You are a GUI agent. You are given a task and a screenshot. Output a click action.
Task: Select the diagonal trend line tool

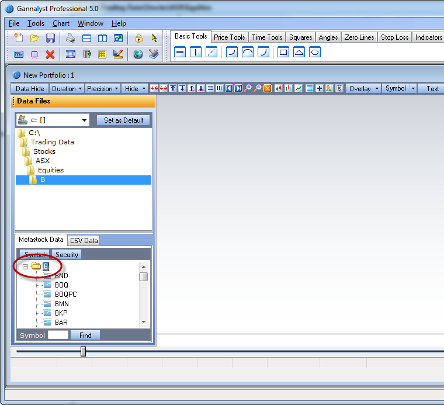pos(211,52)
